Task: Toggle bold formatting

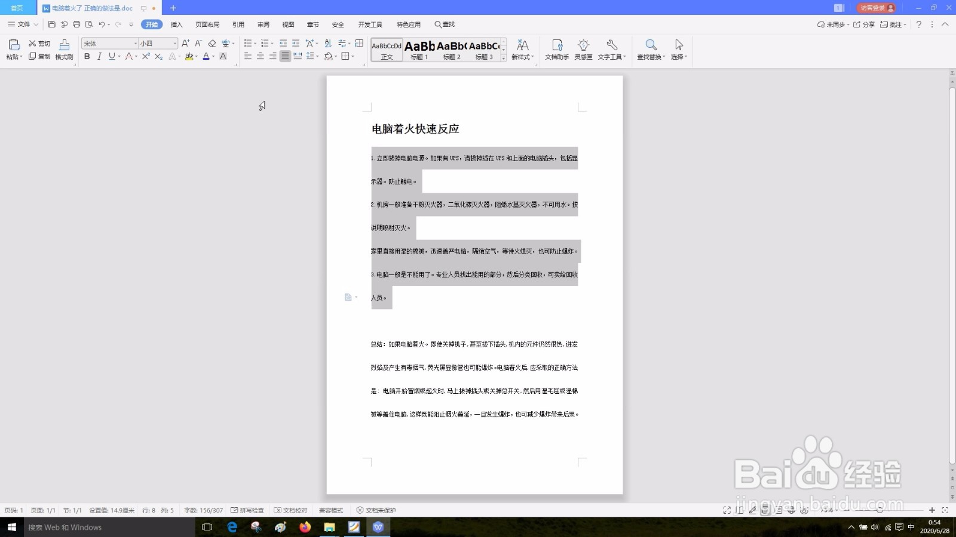Action: 87,57
